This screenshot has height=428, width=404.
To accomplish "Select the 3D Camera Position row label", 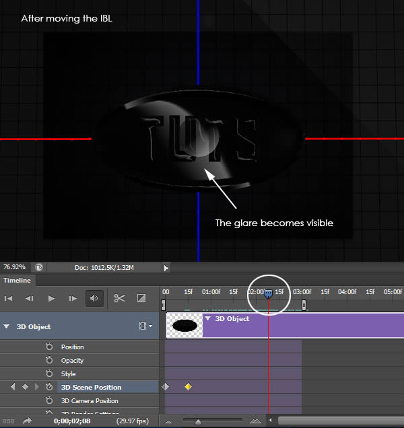I will (x=90, y=400).
